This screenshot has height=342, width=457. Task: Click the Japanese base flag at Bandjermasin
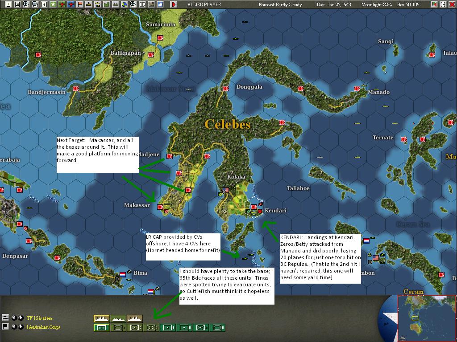76,89
